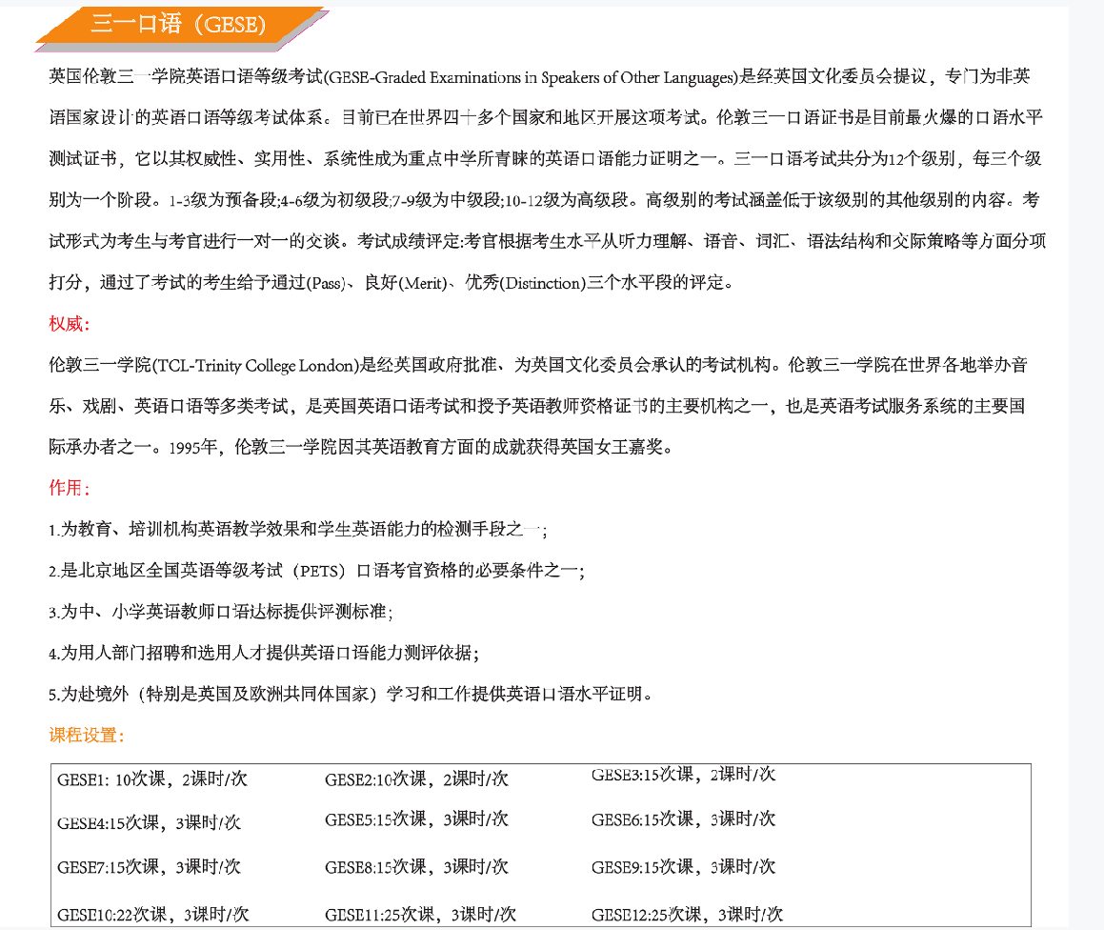Click the table cell GESE11:25次课
Image resolution: width=1104 pixels, height=930 pixels.
pyautogui.click(x=420, y=915)
